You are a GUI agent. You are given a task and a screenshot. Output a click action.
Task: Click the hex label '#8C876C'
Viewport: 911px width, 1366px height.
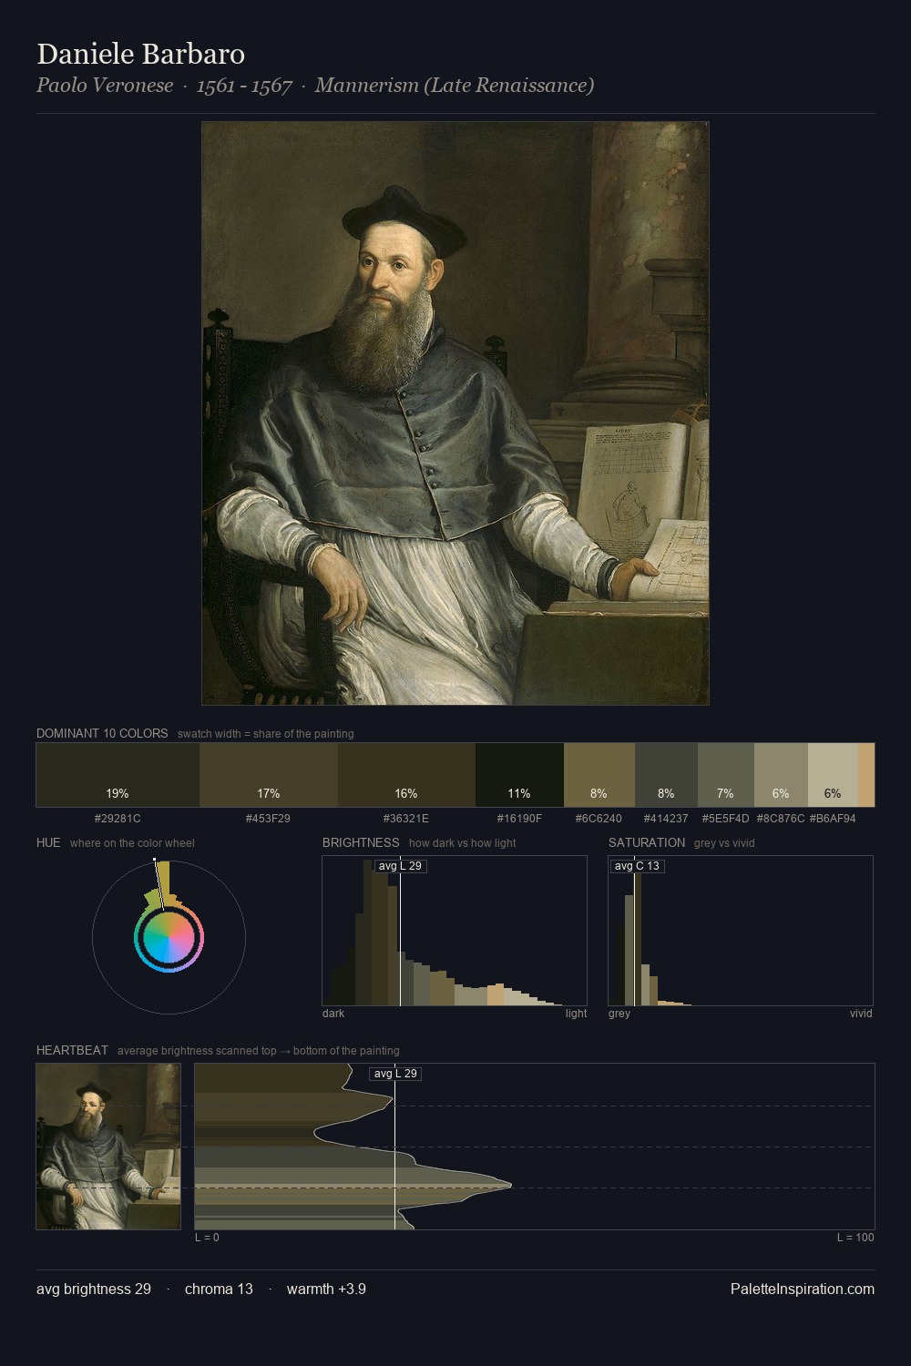tap(781, 819)
